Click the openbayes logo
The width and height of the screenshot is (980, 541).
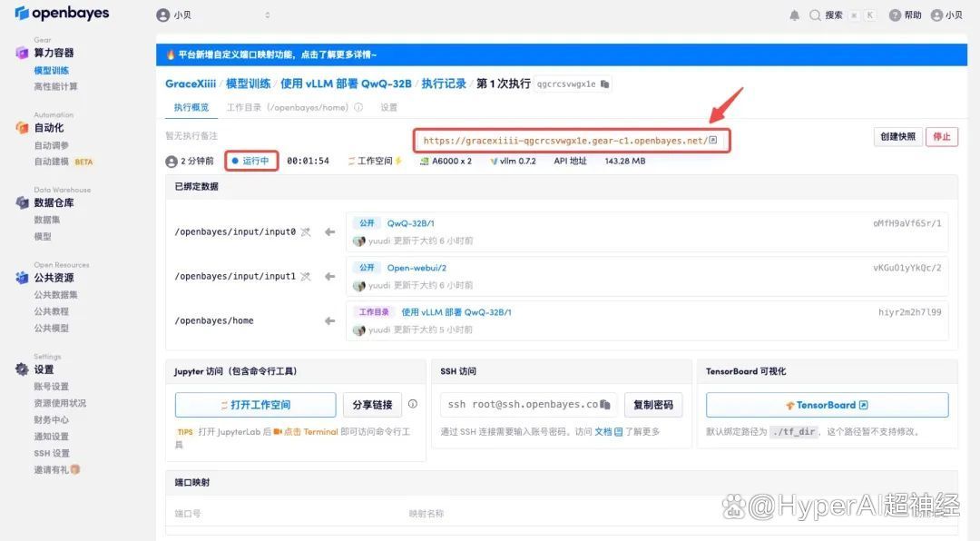[63, 14]
